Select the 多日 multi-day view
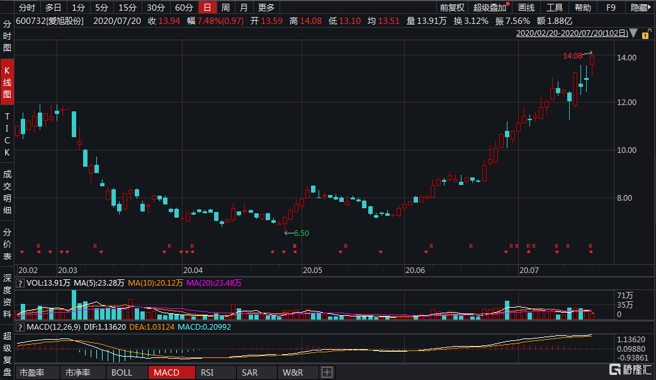The image size is (656, 380). click(x=53, y=8)
